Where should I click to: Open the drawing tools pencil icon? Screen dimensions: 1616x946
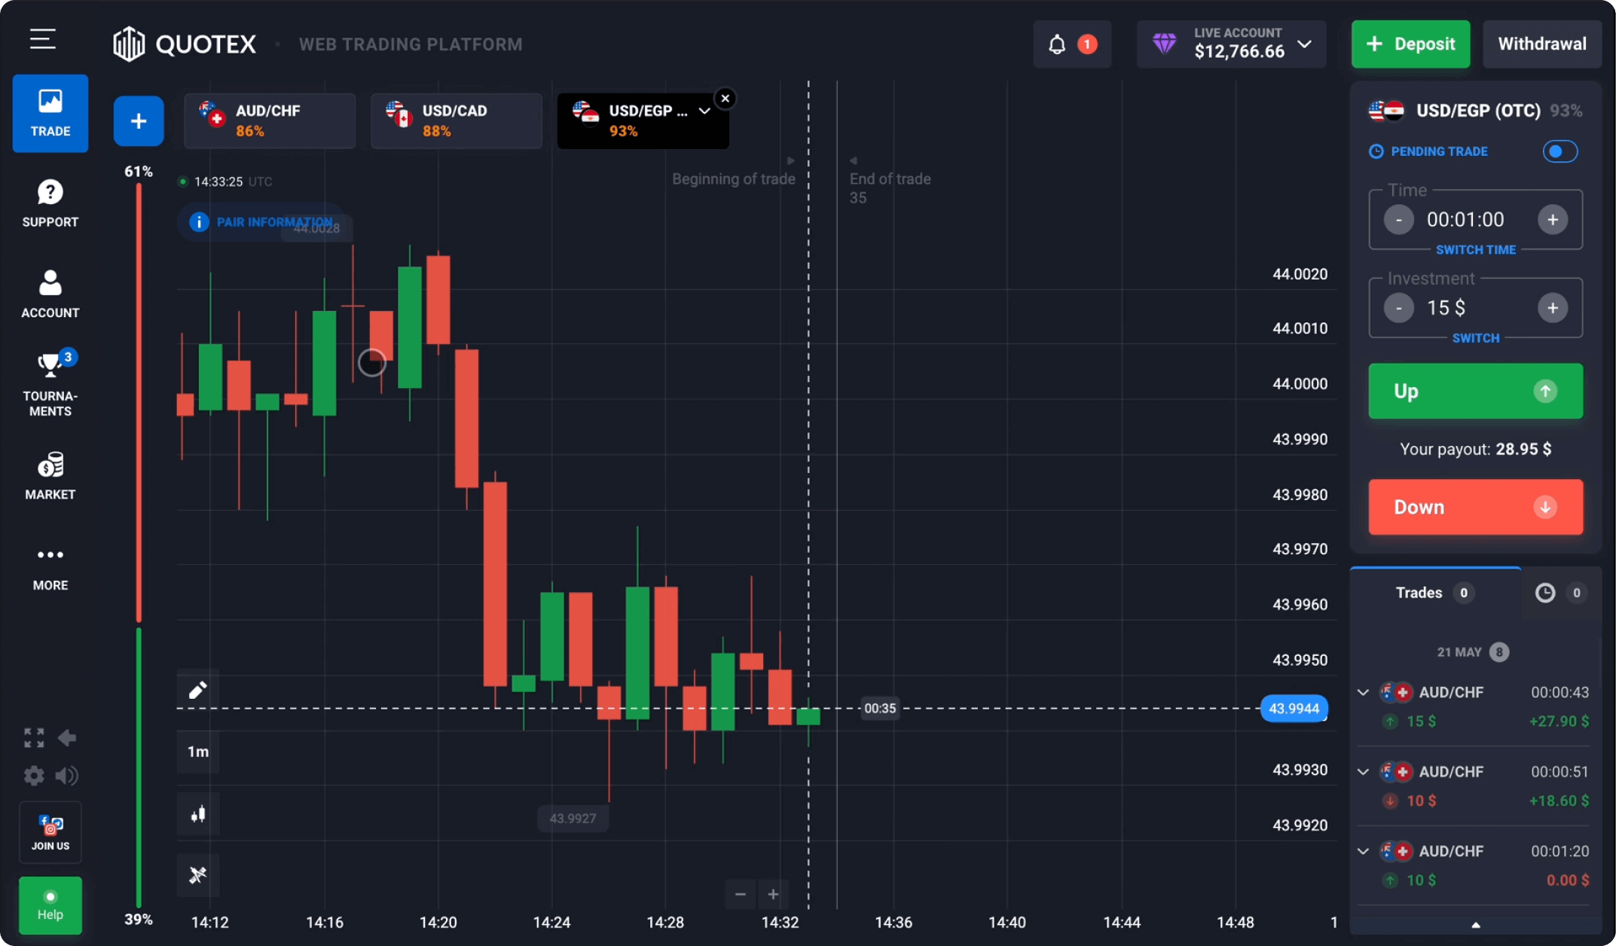click(197, 689)
